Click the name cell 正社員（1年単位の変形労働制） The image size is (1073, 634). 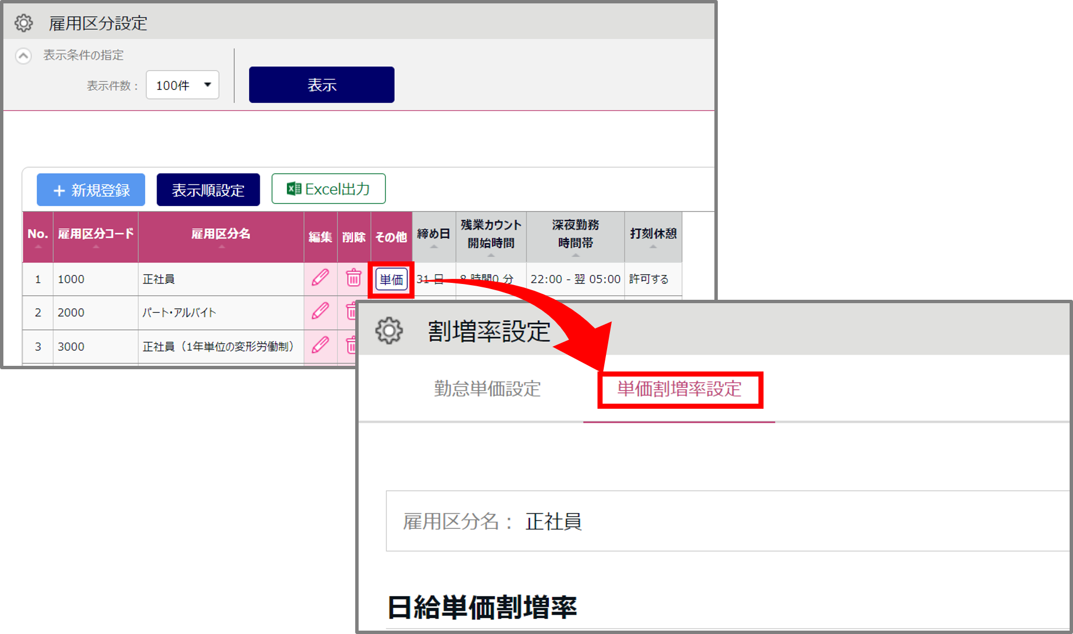tap(221, 346)
